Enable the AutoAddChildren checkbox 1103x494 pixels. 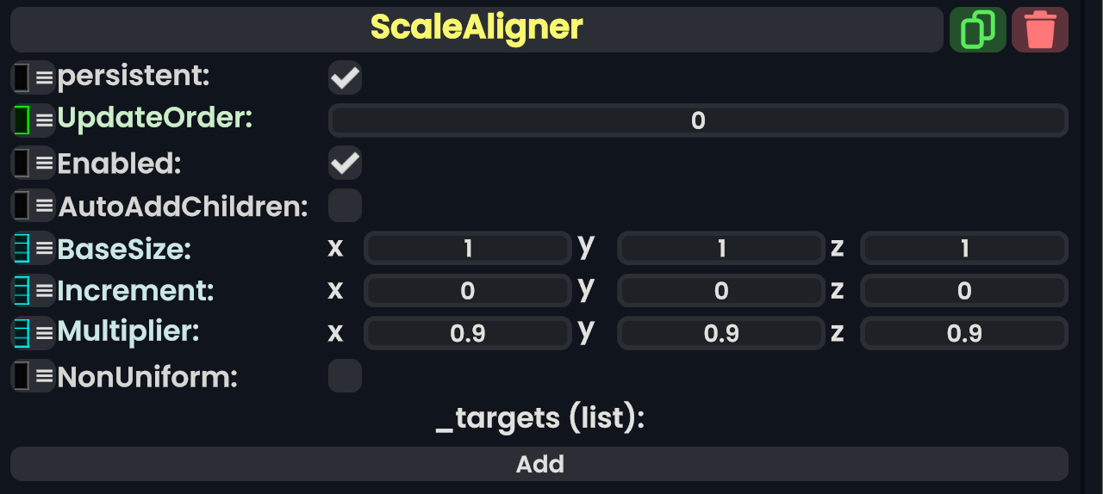[345, 206]
